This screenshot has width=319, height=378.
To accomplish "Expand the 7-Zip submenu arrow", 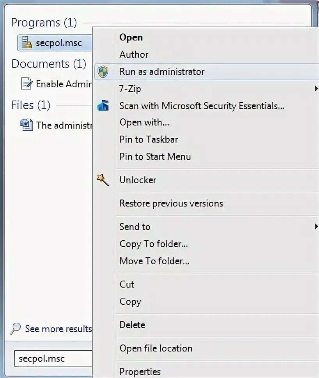I will point(316,89).
